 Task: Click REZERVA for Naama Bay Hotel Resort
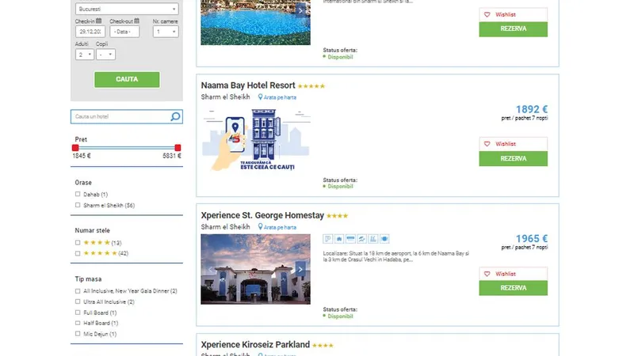click(514, 159)
